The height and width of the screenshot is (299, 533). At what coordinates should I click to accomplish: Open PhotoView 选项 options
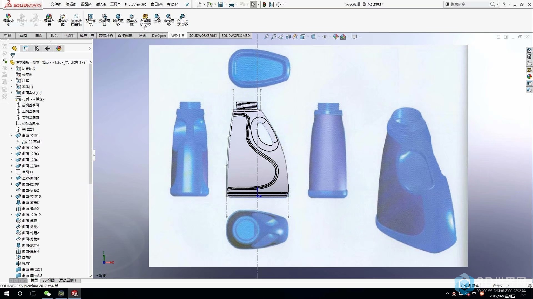157,18
